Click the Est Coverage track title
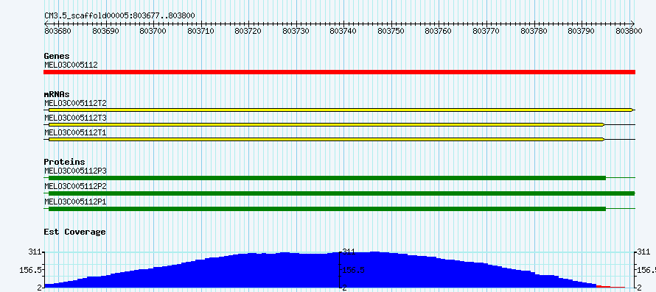Screen dimensions: 656x292 tap(75, 232)
